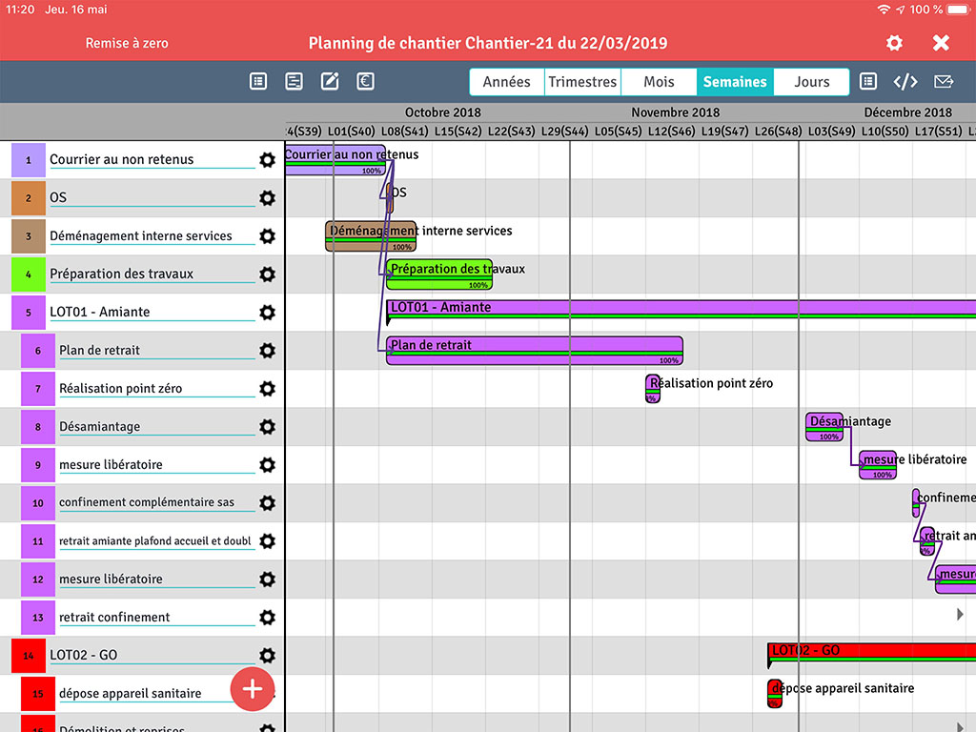This screenshot has width=976, height=732.
Task: Select task name Préparation des travaux
Action: 121,274
